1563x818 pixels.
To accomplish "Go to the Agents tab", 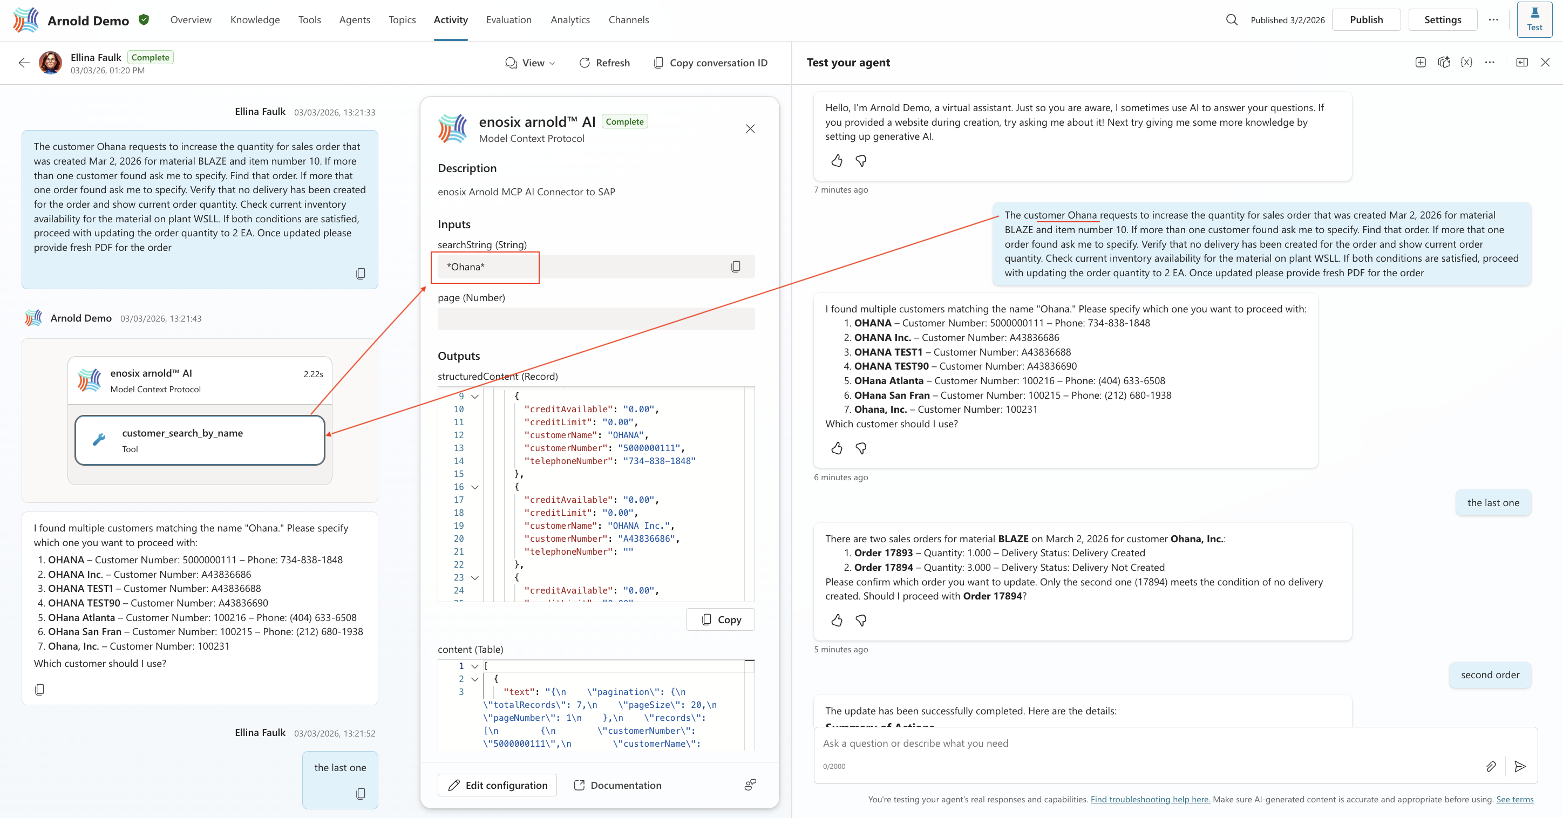I will tap(355, 20).
